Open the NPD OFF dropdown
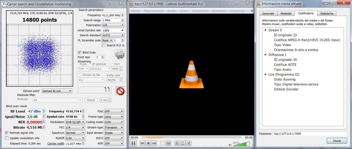 [x=114, y=144]
